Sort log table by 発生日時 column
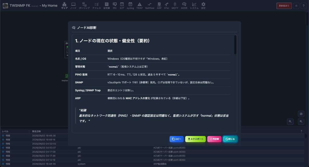The image size is (309, 167). click(x=37, y=131)
